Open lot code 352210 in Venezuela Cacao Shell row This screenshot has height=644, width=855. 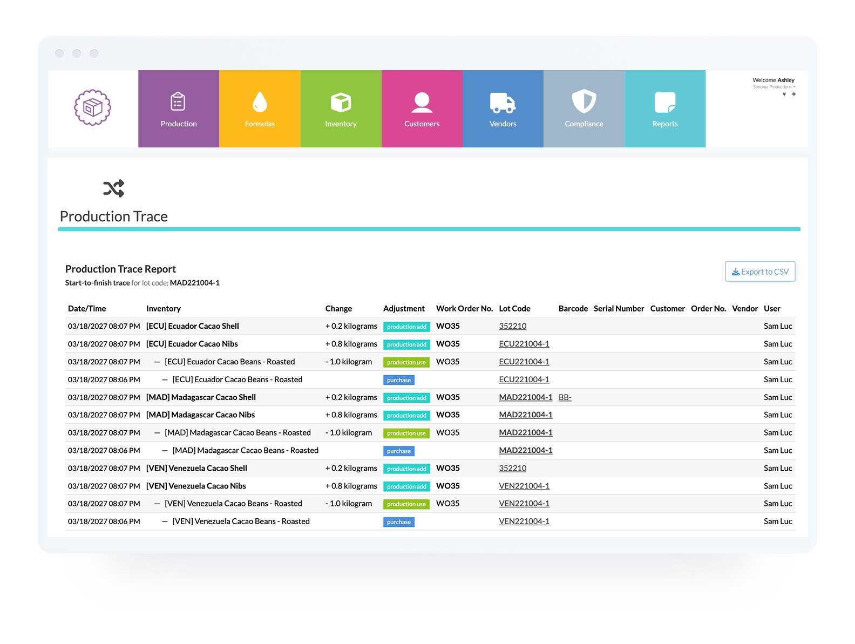pos(513,468)
